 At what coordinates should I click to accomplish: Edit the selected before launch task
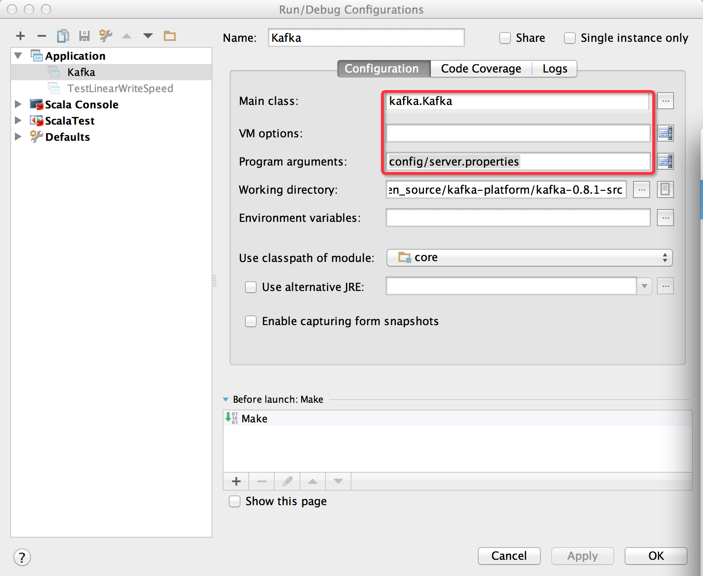(x=287, y=481)
